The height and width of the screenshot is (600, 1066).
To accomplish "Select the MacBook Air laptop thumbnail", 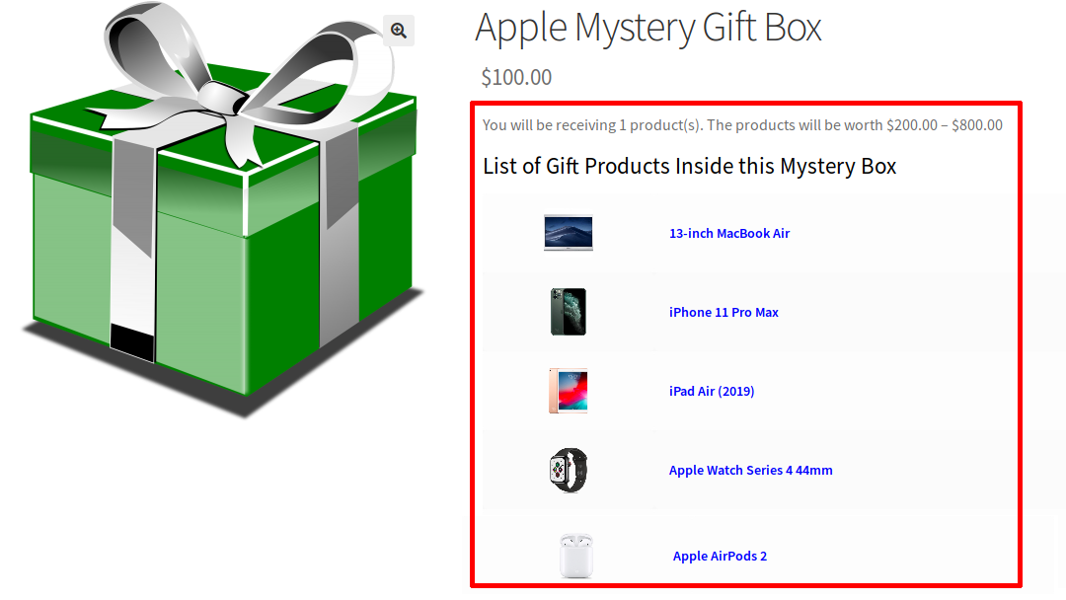I will (x=569, y=233).
